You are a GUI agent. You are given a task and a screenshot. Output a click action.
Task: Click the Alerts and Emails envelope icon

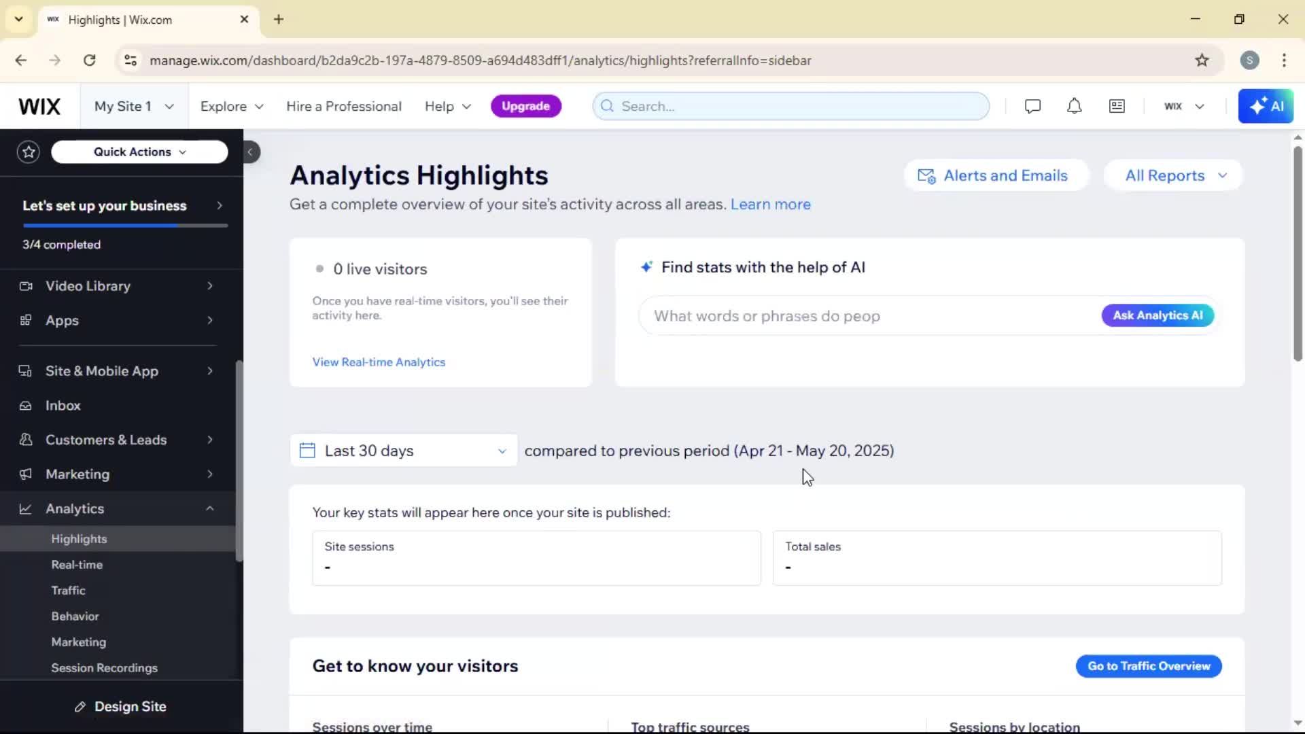click(x=926, y=176)
